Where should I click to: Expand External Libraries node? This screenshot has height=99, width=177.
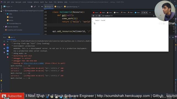tap(4, 27)
